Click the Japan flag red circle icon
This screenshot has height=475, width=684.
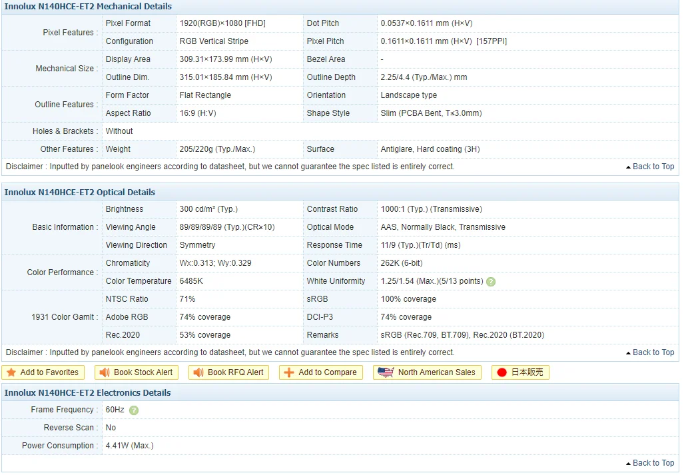[x=502, y=372]
